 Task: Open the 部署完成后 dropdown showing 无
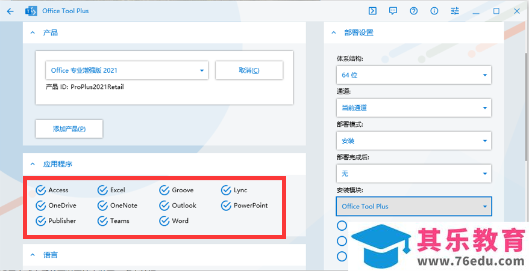[x=414, y=174]
